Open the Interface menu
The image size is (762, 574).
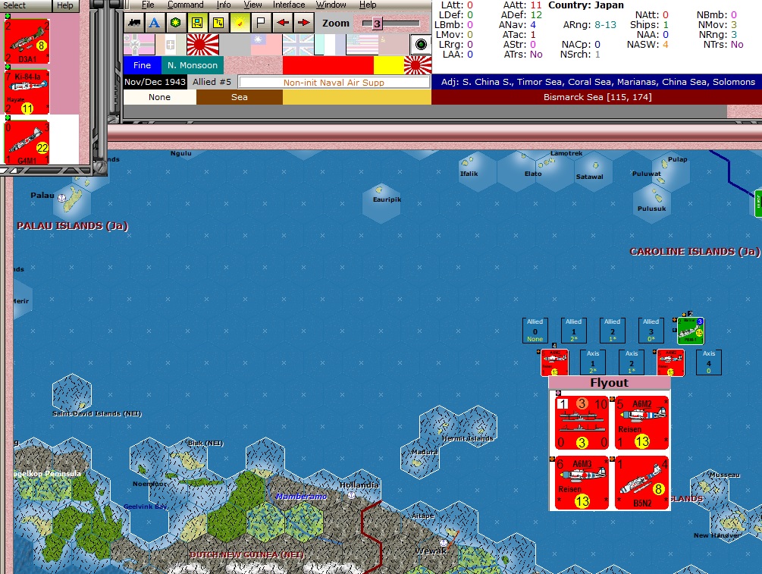tap(289, 5)
